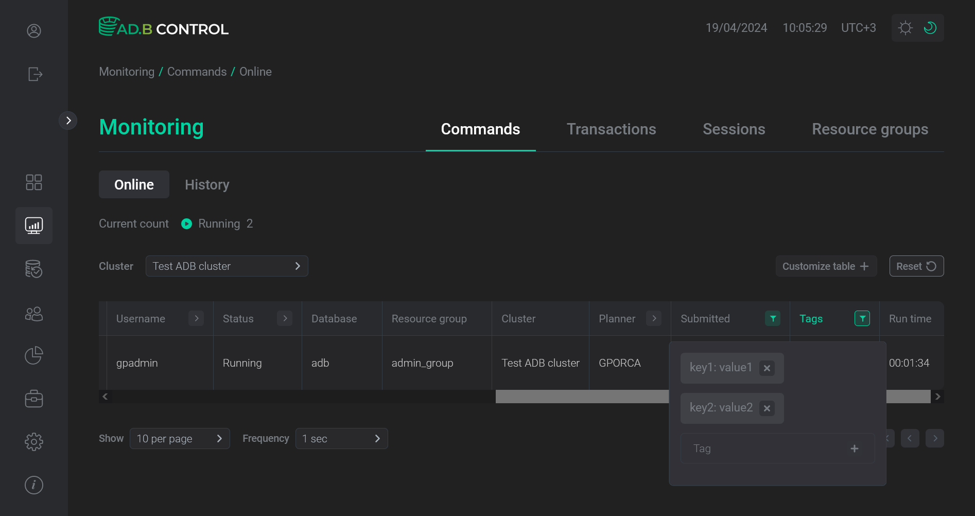Switch to light theme with sun icon
975x516 pixels.
[906, 27]
